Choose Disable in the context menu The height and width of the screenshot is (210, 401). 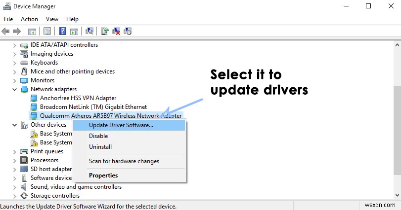[129, 136]
